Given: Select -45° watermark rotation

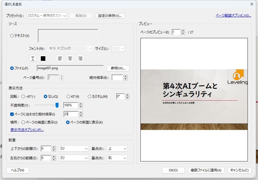Looking at the screenshot, I should click(x=23, y=96).
